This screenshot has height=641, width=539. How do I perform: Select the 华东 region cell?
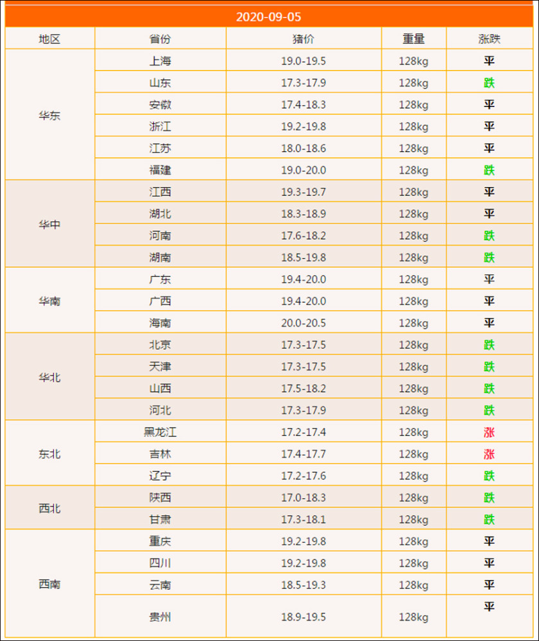[49, 116]
